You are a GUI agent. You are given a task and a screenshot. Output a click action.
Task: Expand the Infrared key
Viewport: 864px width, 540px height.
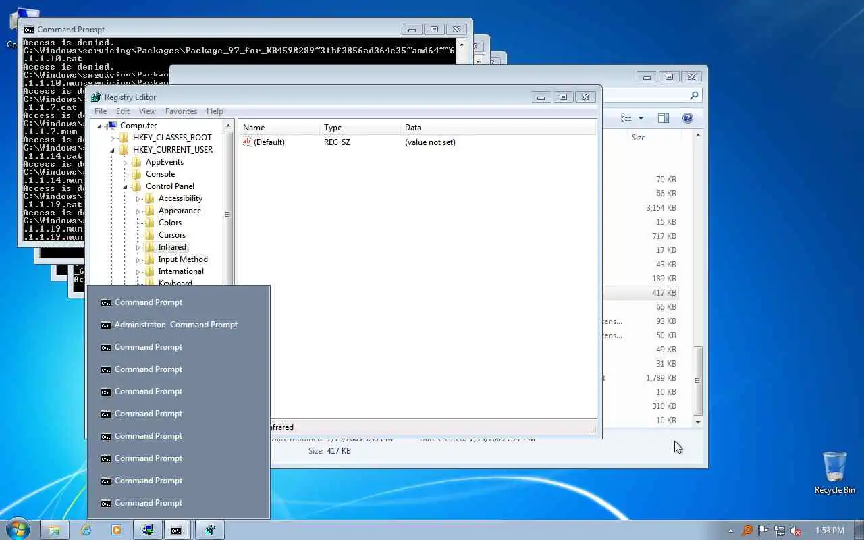[x=138, y=248]
